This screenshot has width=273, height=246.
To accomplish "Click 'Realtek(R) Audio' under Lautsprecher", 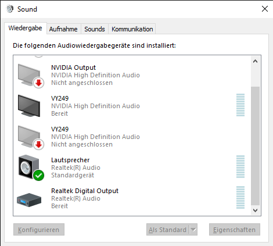I will (x=76, y=167).
